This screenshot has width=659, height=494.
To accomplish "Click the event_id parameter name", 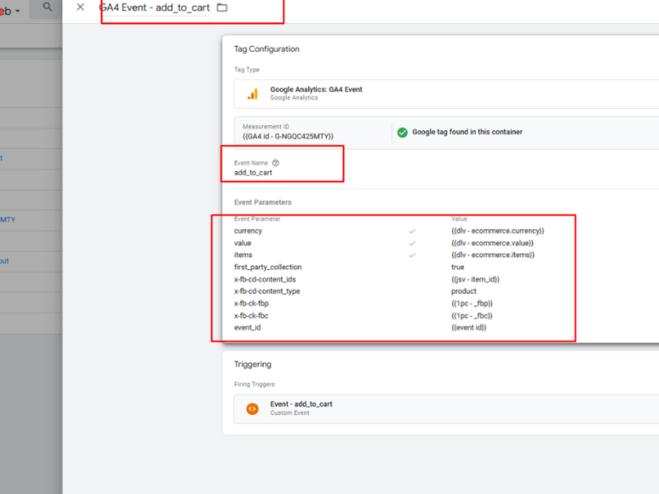I will 247,328.
